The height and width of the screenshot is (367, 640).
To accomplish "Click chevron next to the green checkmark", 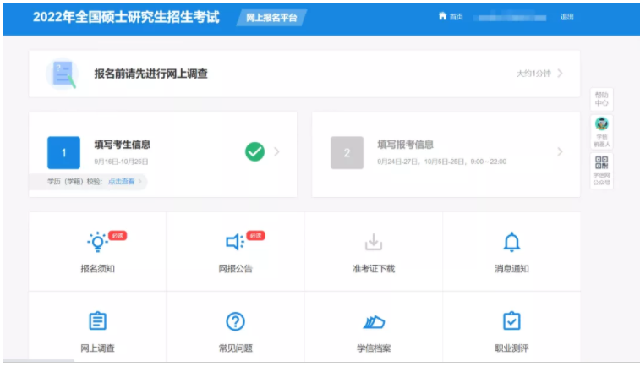I will [x=276, y=151].
